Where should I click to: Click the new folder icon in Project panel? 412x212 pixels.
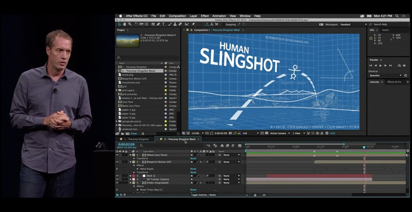[x=122, y=133]
